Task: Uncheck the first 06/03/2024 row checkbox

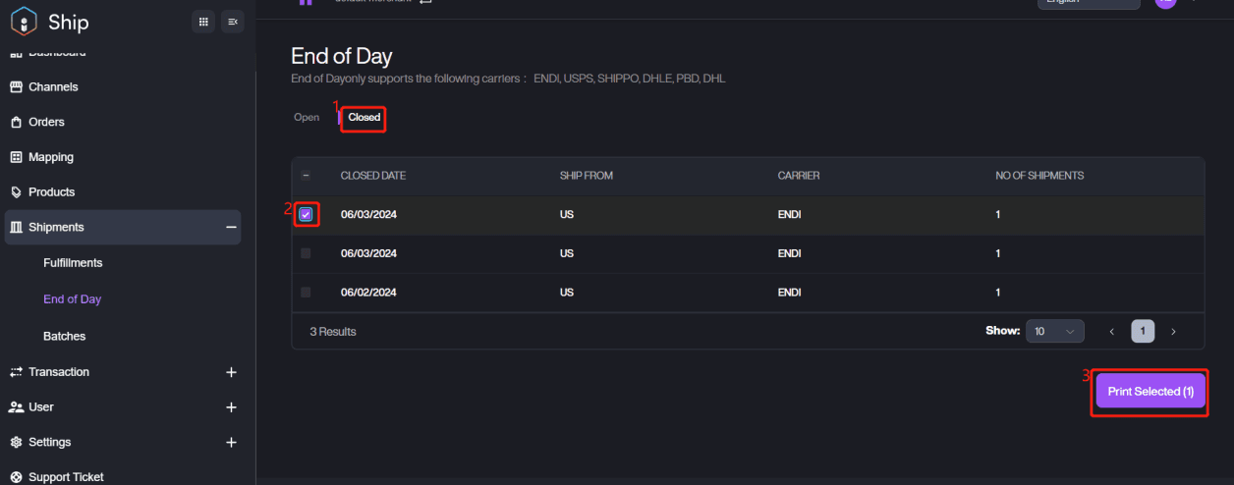Action: 306,214
